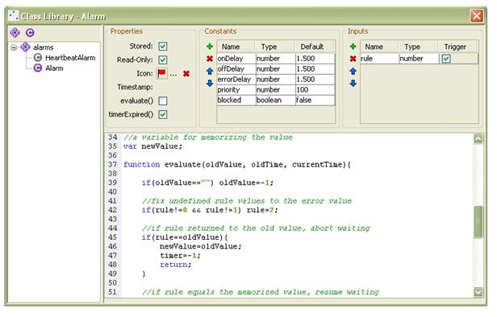Toggle the Stored checkbox

pos(163,47)
